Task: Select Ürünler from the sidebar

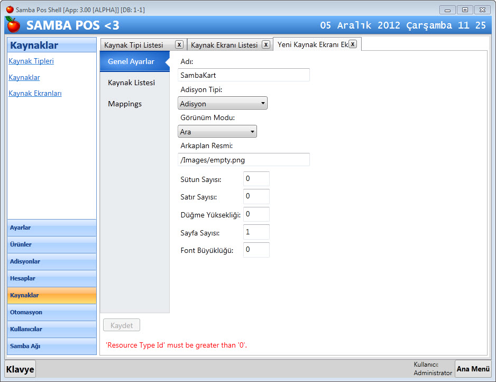Action: 52,244
